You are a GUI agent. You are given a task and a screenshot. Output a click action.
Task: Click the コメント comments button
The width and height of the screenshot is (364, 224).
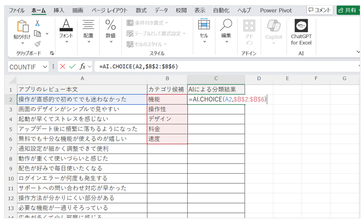click(320, 10)
